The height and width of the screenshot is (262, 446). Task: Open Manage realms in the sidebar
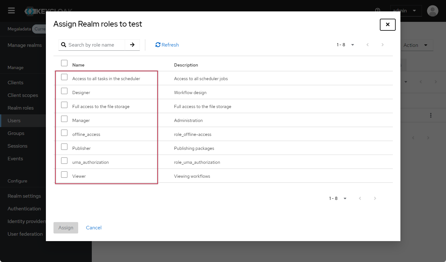(25, 45)
